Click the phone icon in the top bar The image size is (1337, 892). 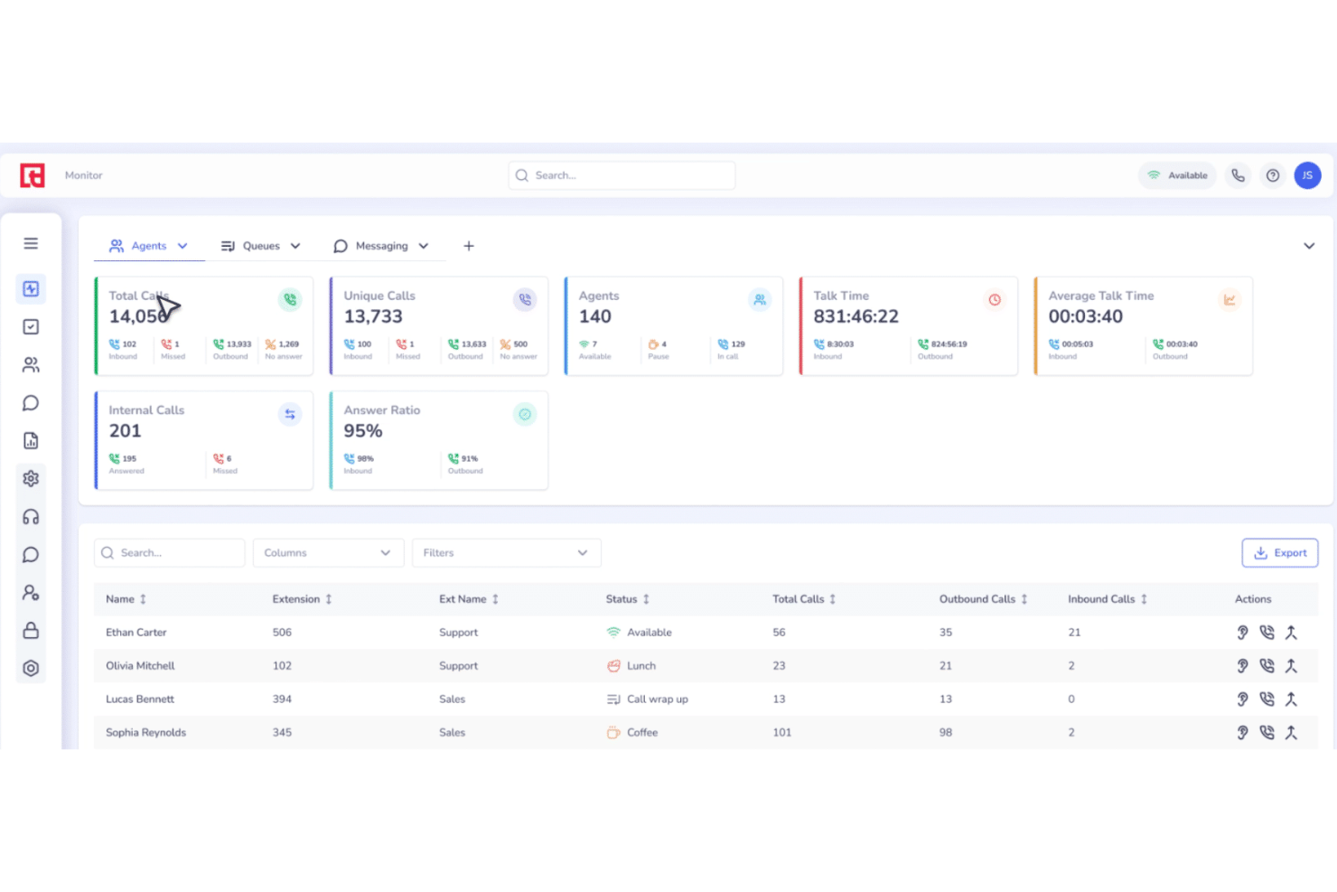(1238, 175)
